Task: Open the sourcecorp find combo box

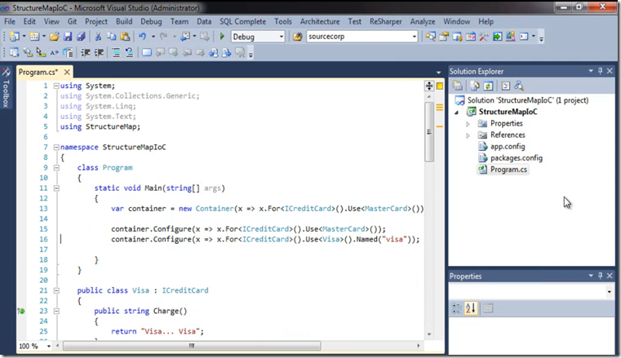Action: (415, 37)
